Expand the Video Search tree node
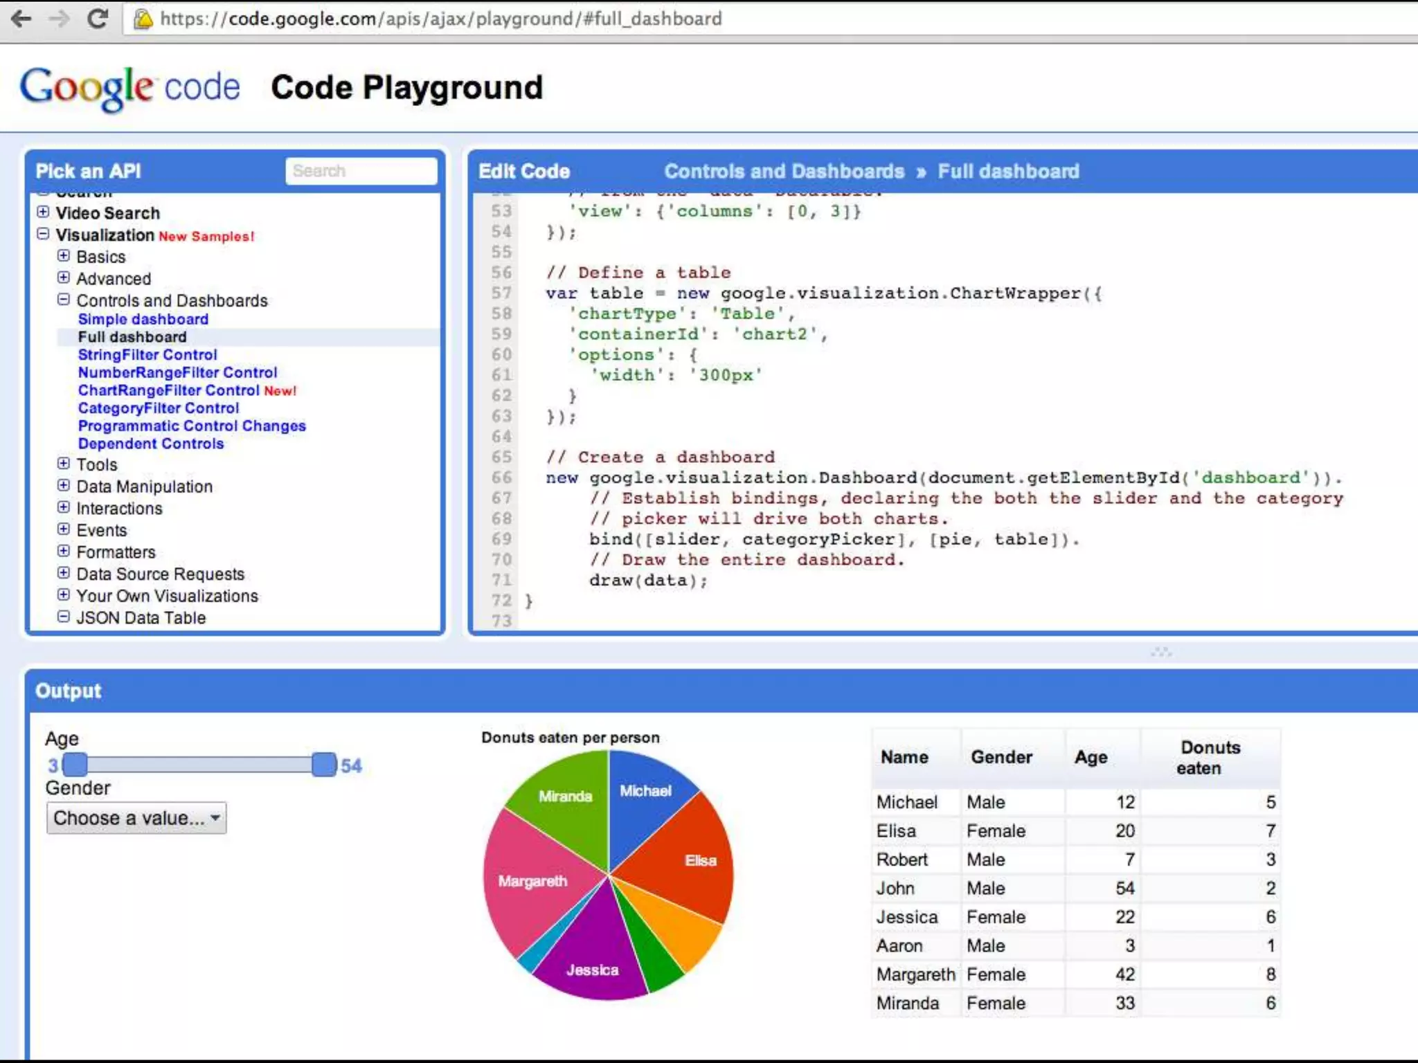This screenshot has width=1418, height=1063. coord(43,212)
